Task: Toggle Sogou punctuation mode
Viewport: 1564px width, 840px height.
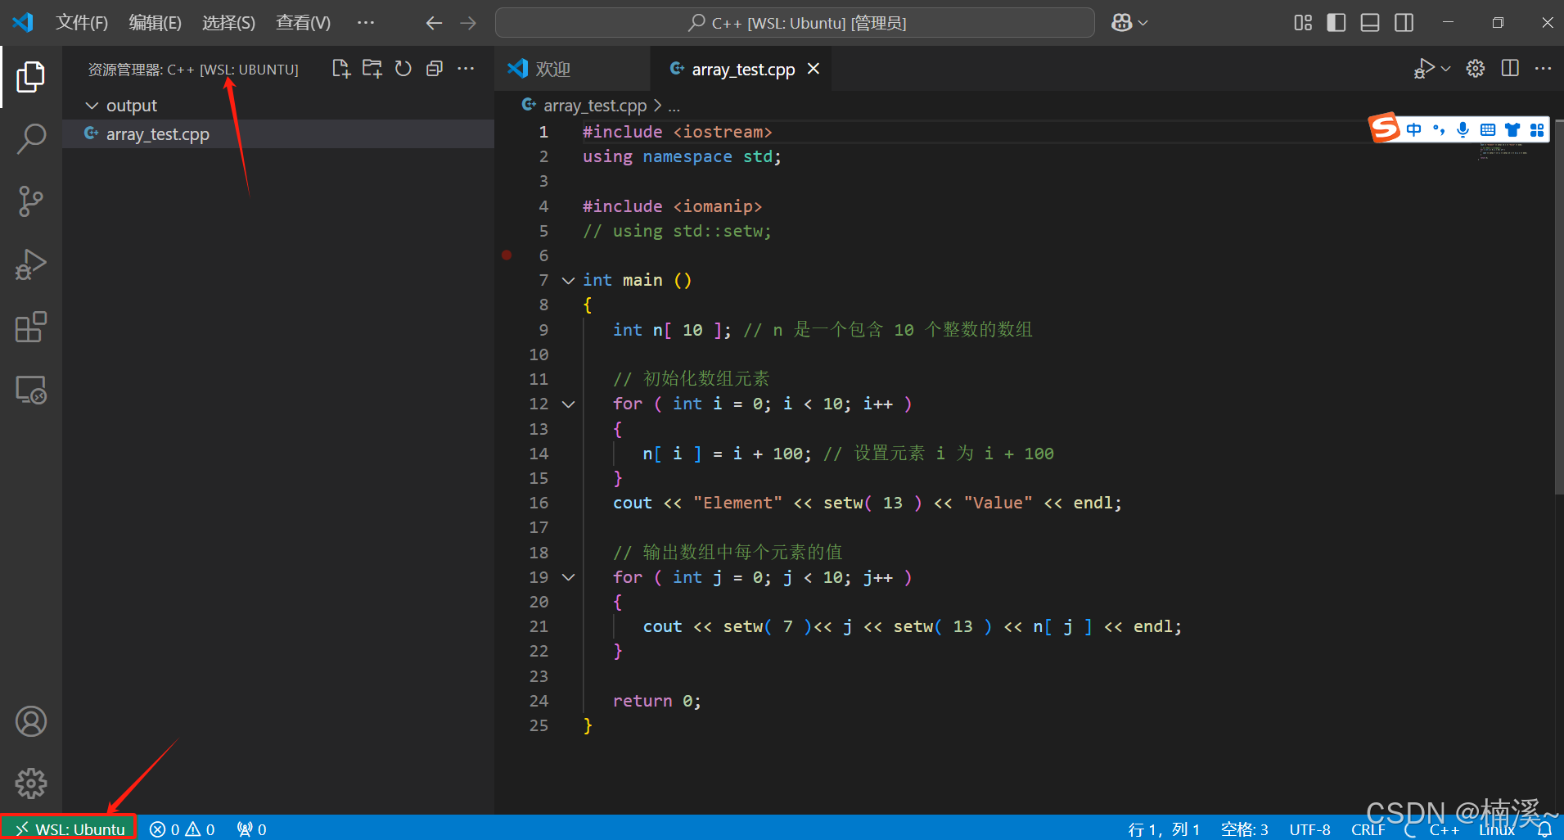Action: (x=1439, y=129)
